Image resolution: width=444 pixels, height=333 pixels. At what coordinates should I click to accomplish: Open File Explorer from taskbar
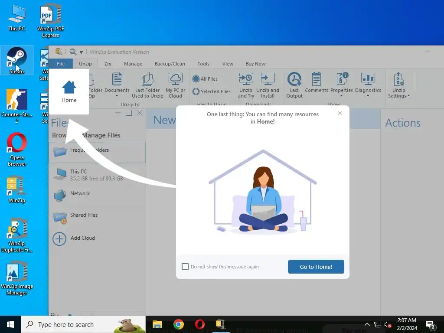pos(157,324)
